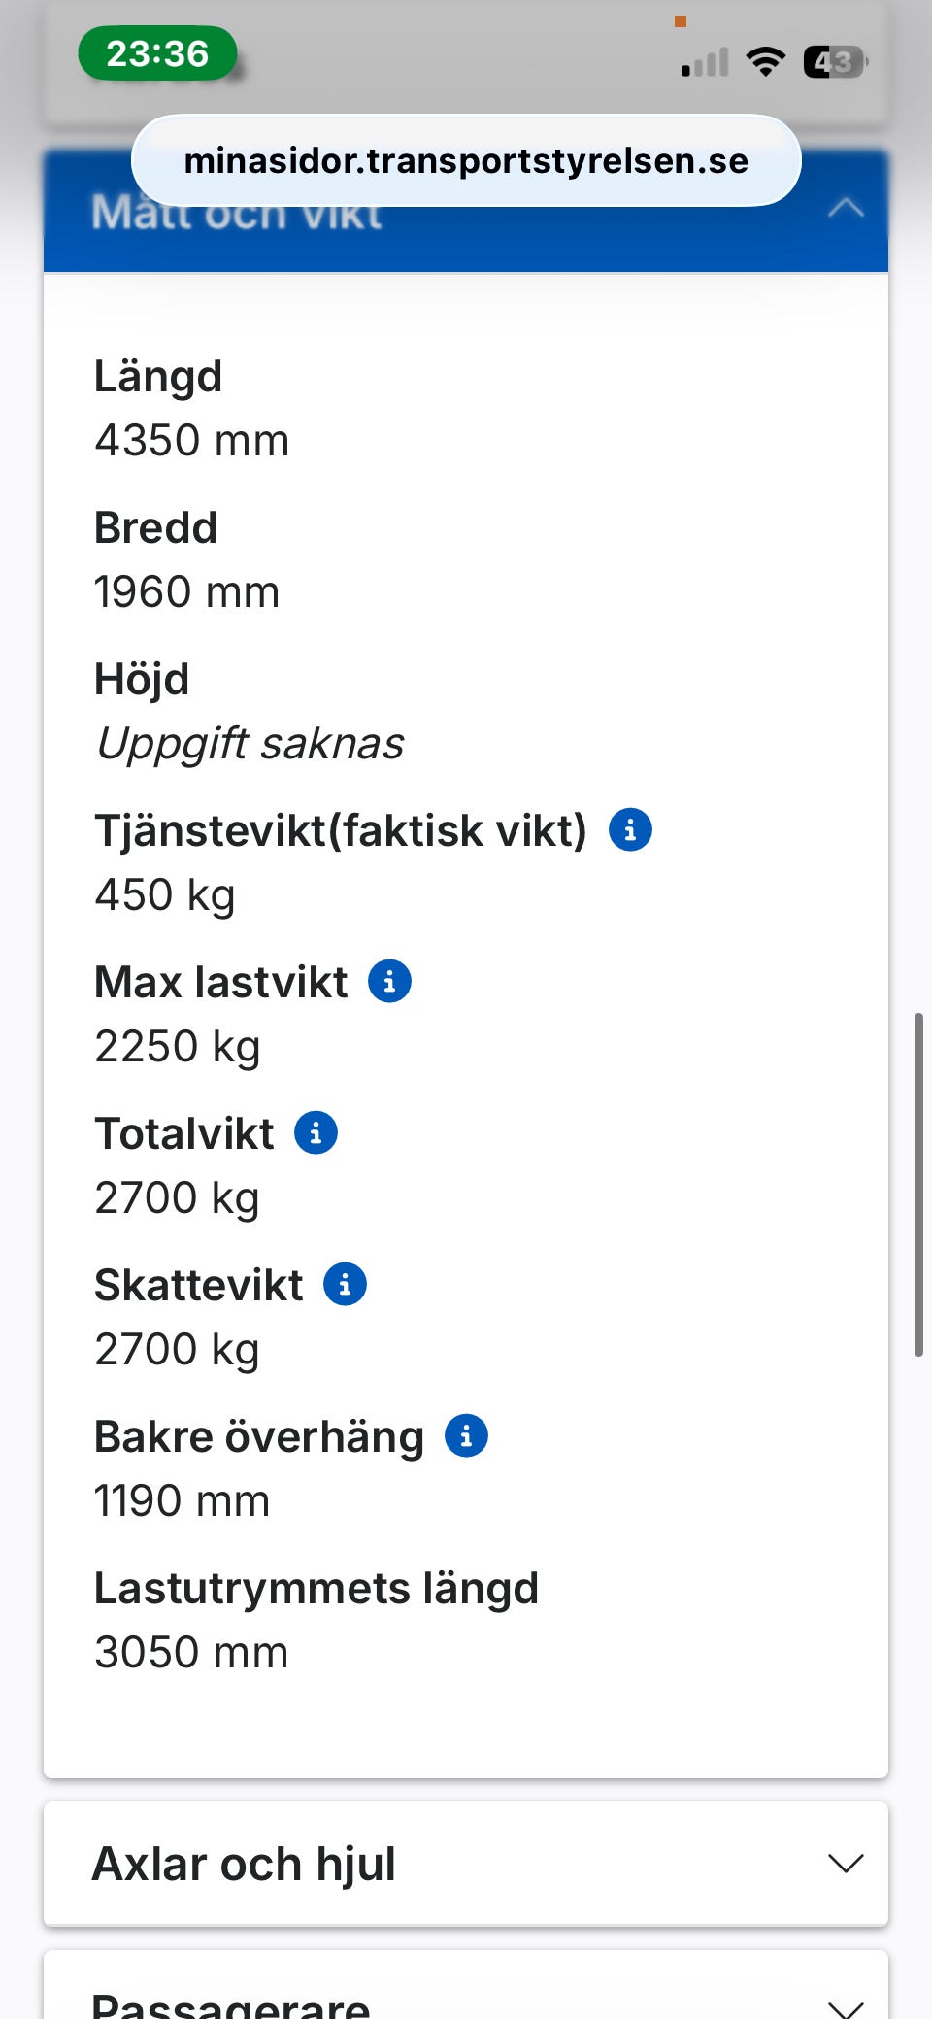
Task: Open the Tjänstevikt info icon
Action: 630,830
